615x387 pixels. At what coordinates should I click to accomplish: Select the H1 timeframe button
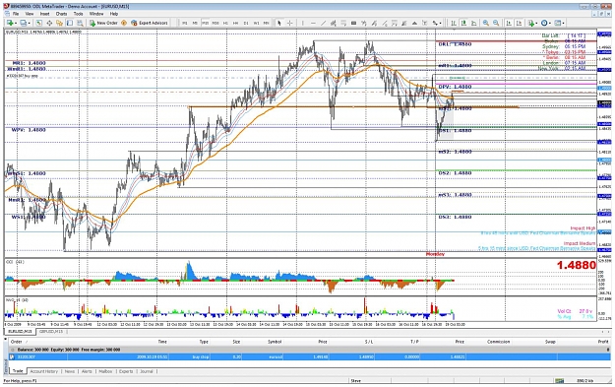pyautogui.click(x=225, y=23)
